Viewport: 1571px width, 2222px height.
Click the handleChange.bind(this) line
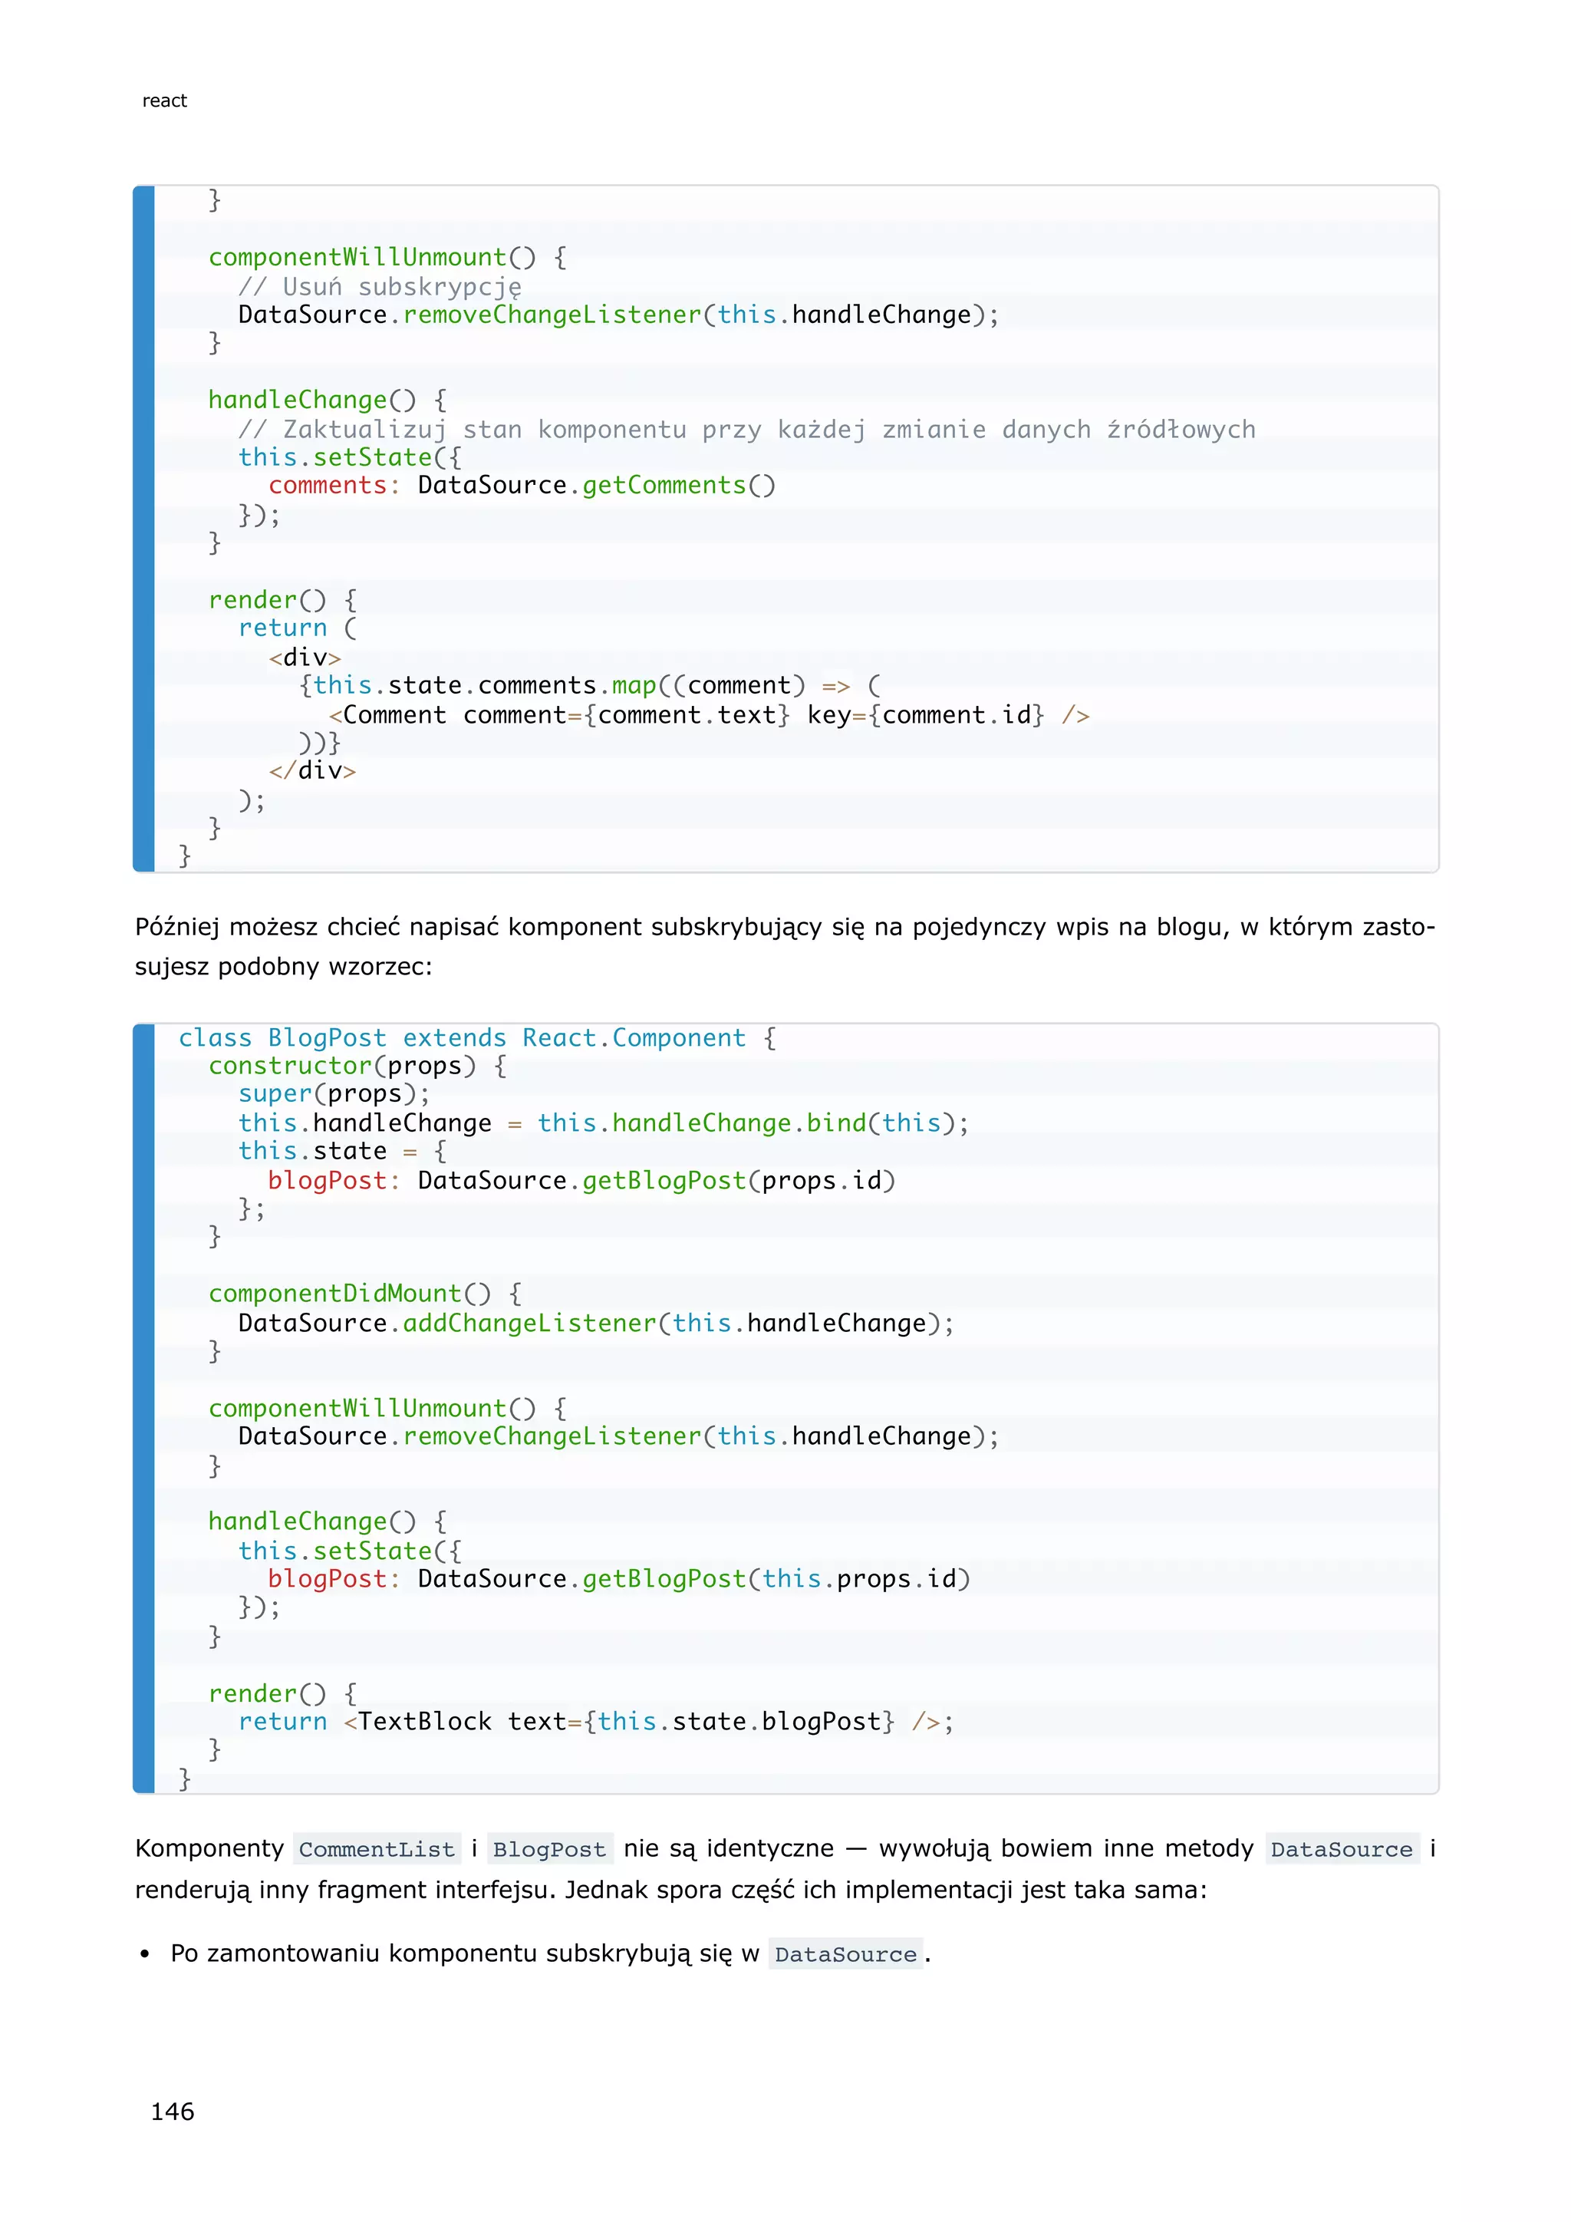tap(603, 1123)
